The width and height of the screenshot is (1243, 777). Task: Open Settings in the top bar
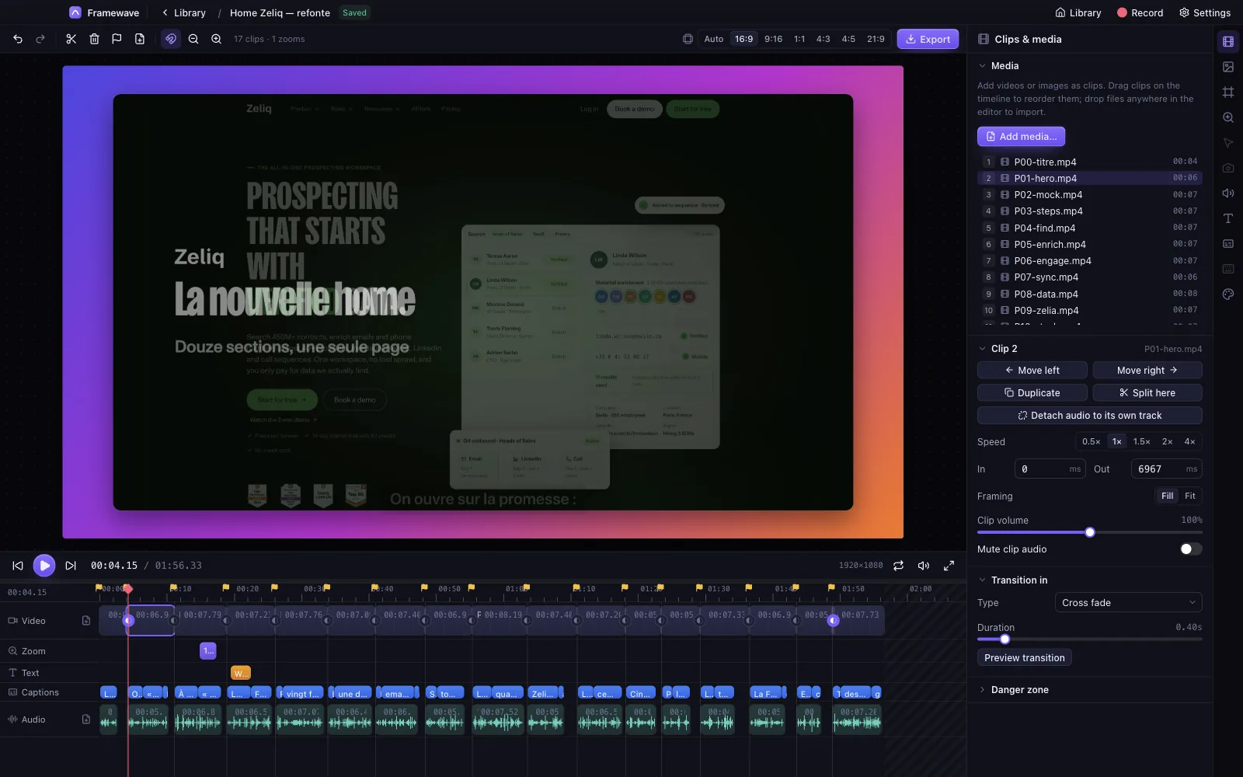1204,13
